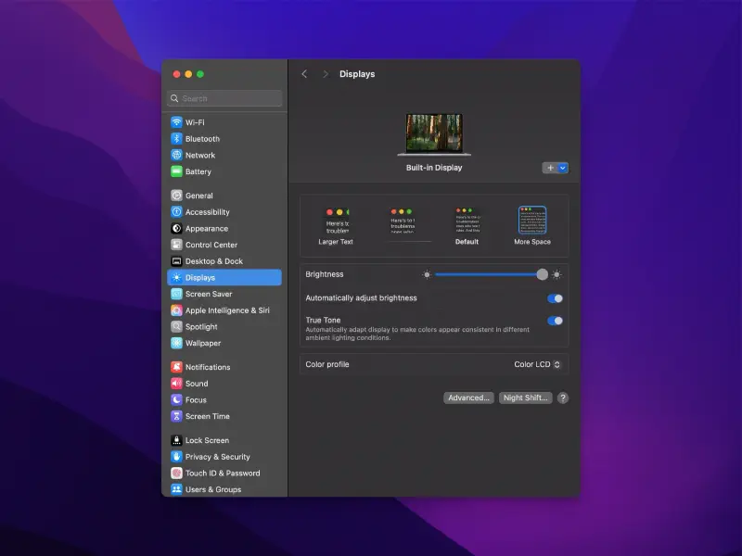The height and width of the screenshot is (556, 742).
Task: Open the Advanced display options
Action: click(467, 397)
